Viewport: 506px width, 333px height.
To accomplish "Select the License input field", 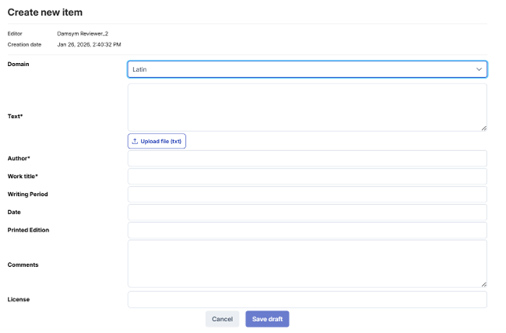I will tap(307, 300).
